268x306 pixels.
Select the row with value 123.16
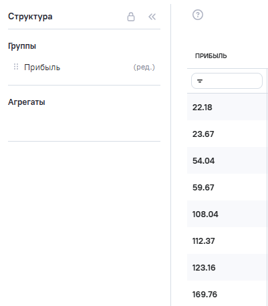[227, 267]
